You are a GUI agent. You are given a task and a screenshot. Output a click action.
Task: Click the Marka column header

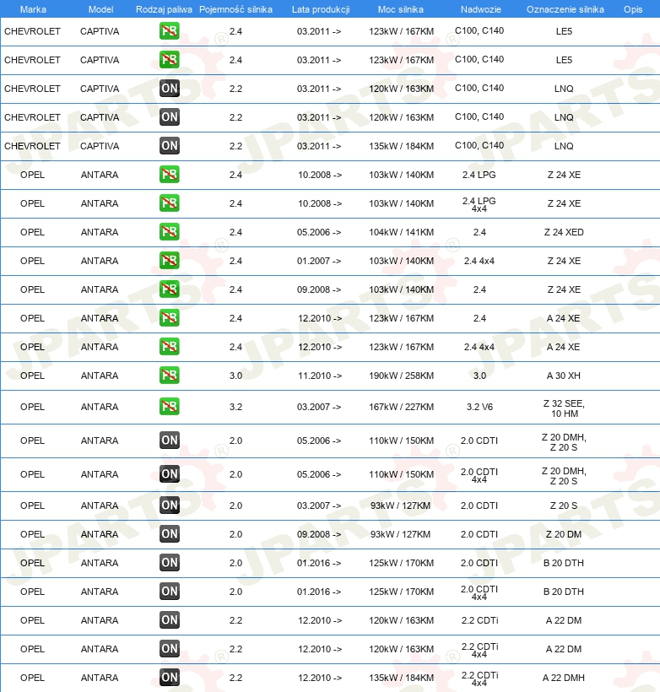(33, 9)
